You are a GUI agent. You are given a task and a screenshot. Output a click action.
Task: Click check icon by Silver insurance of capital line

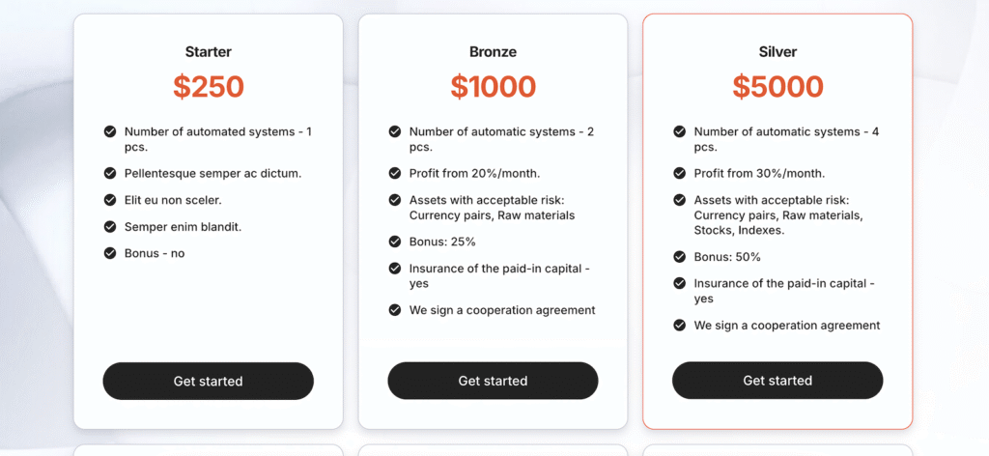(679, 284)
